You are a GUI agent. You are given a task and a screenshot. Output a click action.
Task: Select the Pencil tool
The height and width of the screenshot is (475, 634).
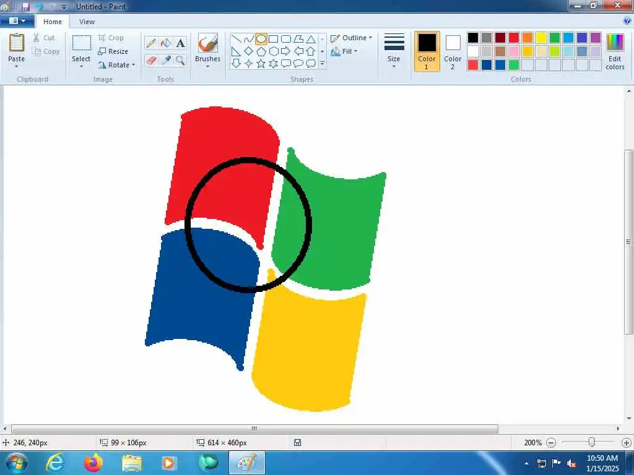151,43
